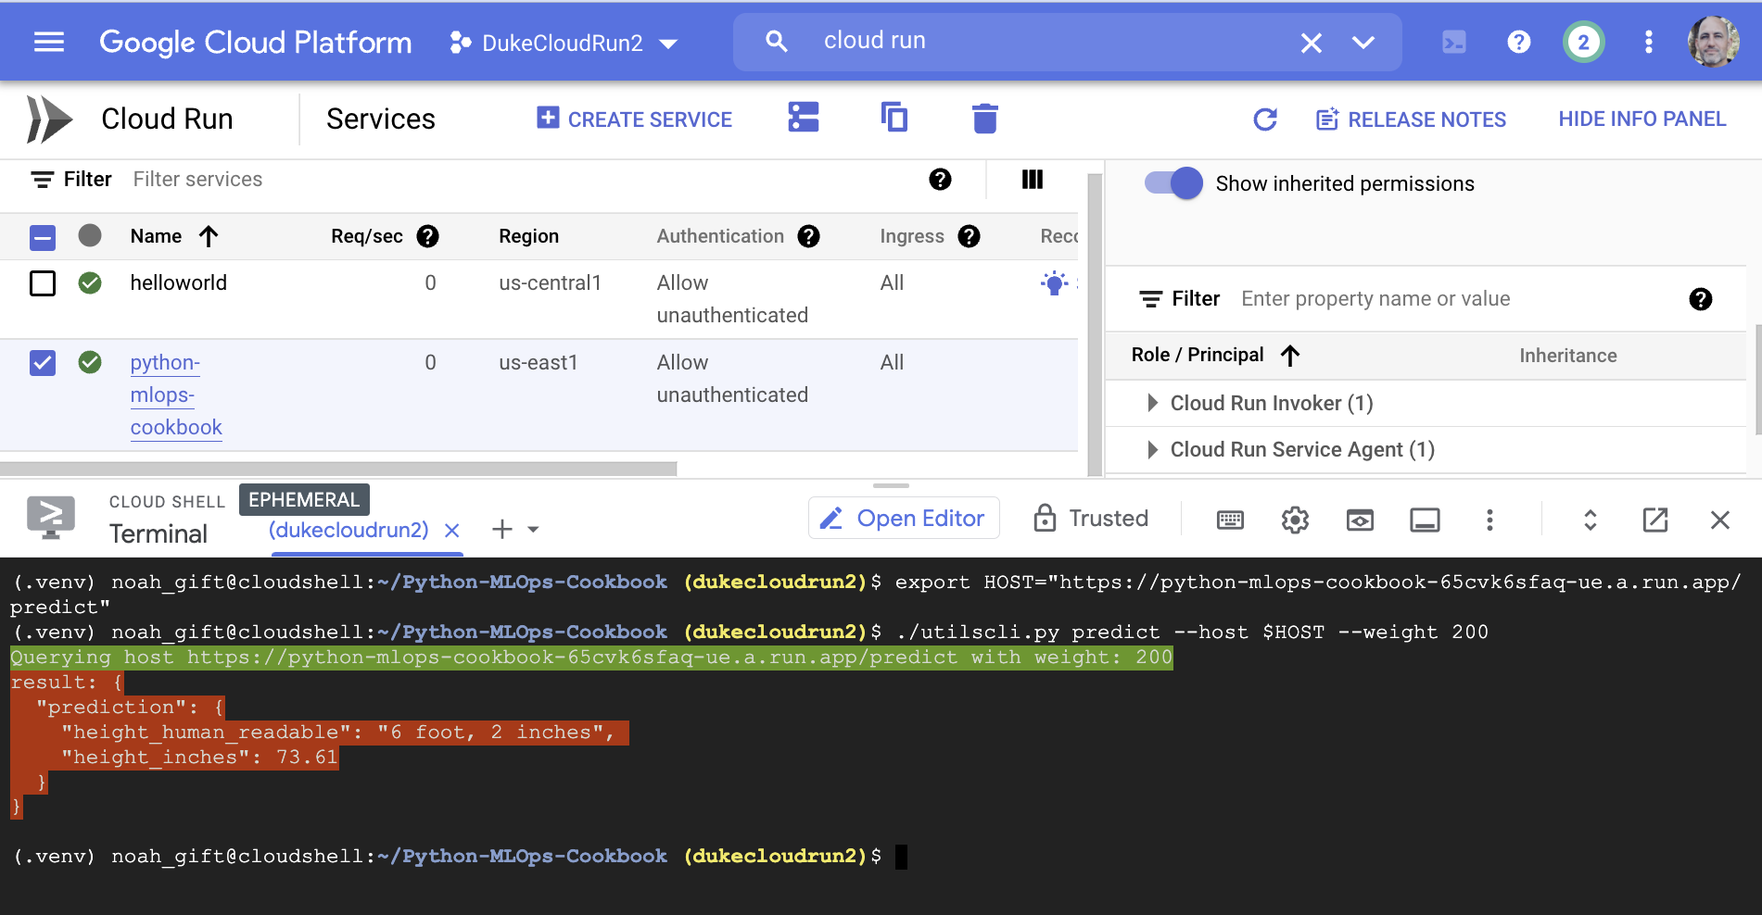The width and height of the screenshot is (1762, 915).
Task: Check the helloworld service checkbox
Action: pos(43,282)
